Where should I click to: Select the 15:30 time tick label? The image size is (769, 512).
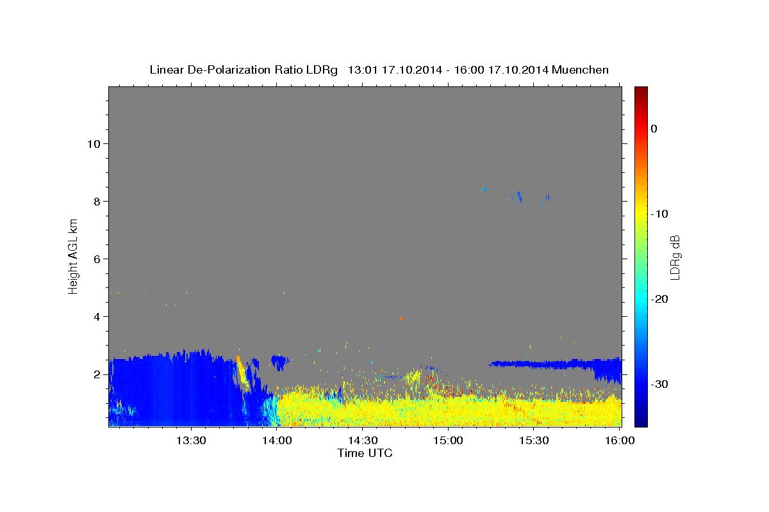tap(534, 440)
